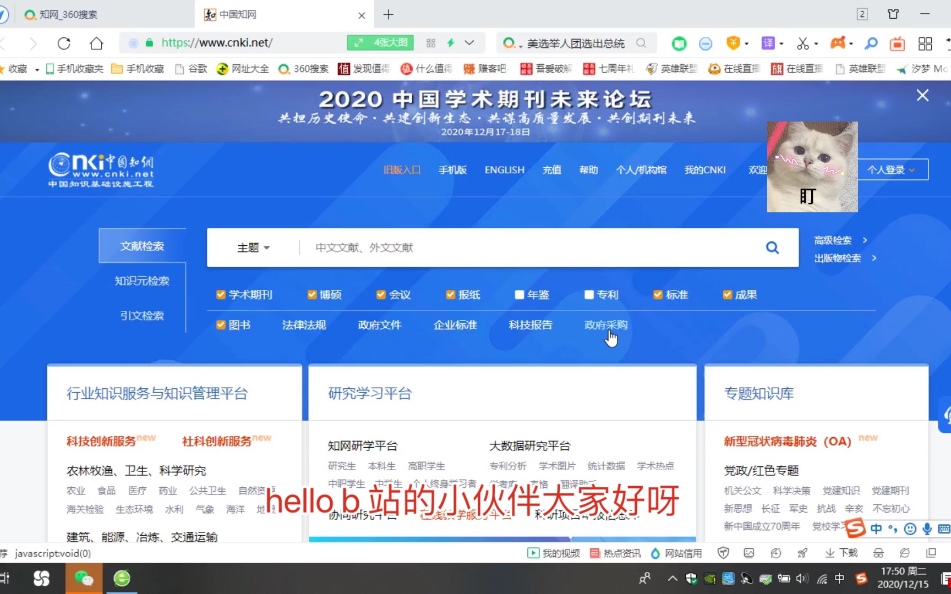Open the translate extension dropdown arrow
The height and width of the screenshot is (594, 951).
781,43
